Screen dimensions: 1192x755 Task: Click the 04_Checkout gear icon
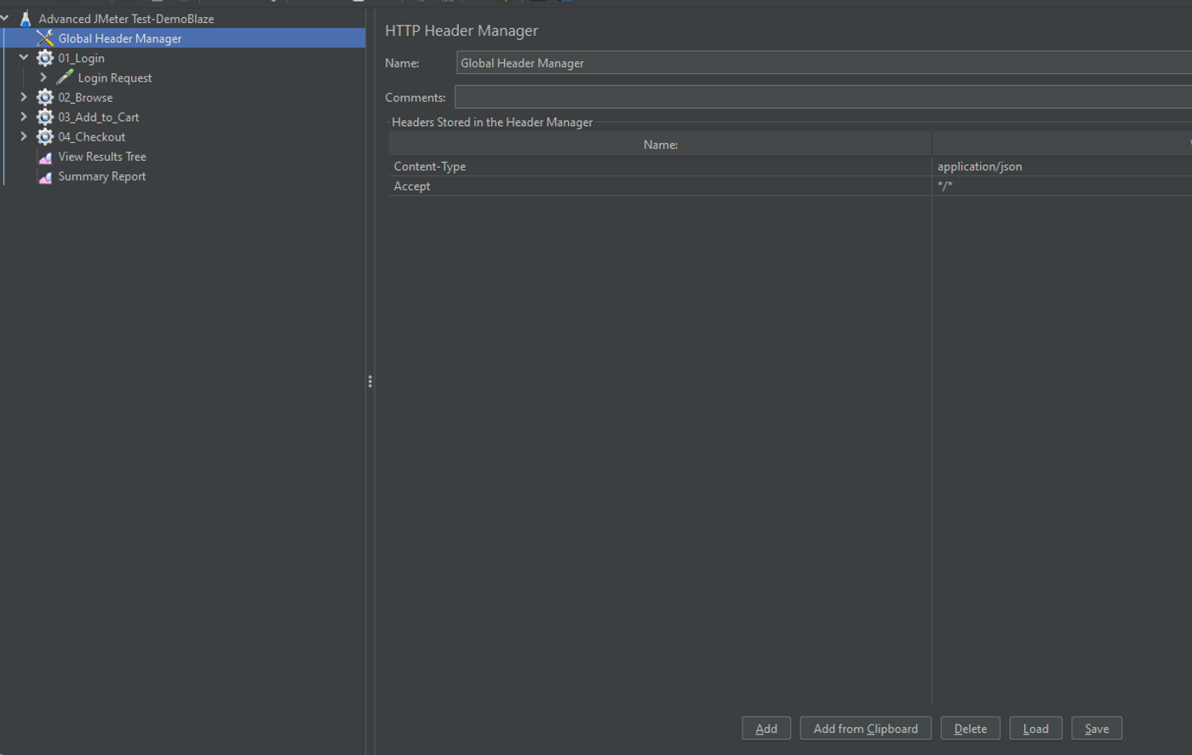pos(45,136)
